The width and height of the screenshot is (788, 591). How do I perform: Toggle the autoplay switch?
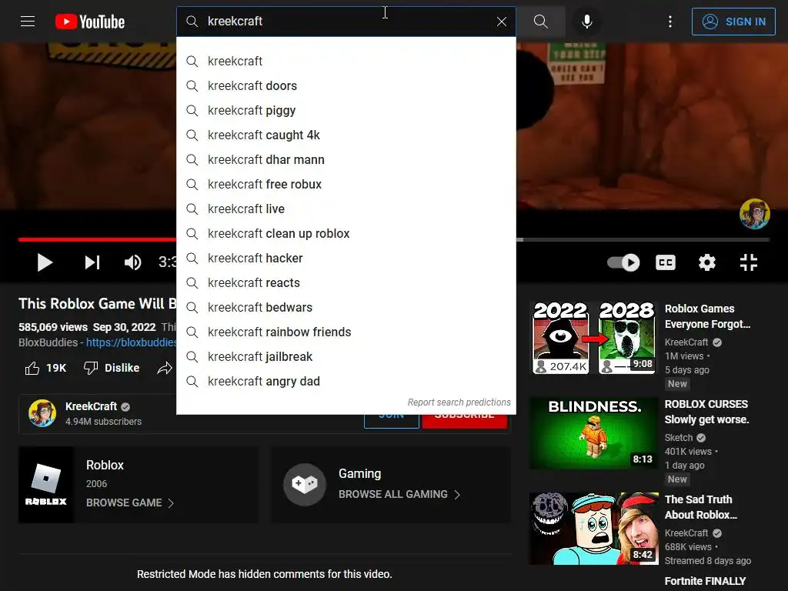(x=623, y=262)
